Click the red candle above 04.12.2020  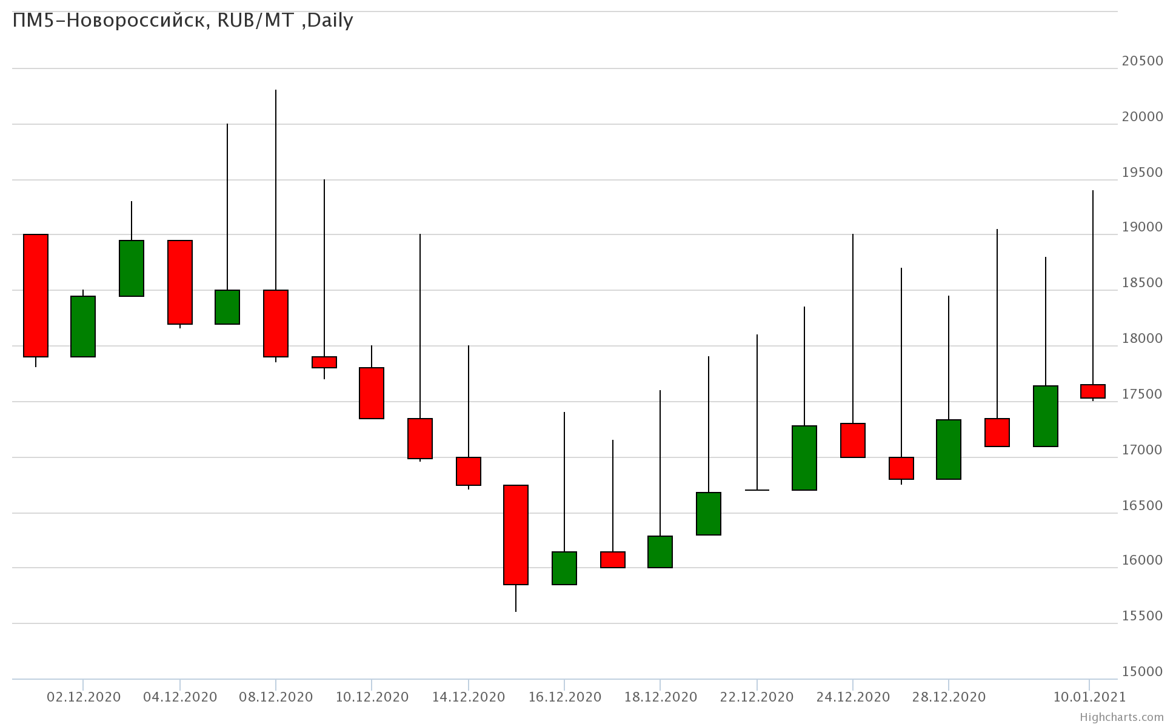(180, 282)
